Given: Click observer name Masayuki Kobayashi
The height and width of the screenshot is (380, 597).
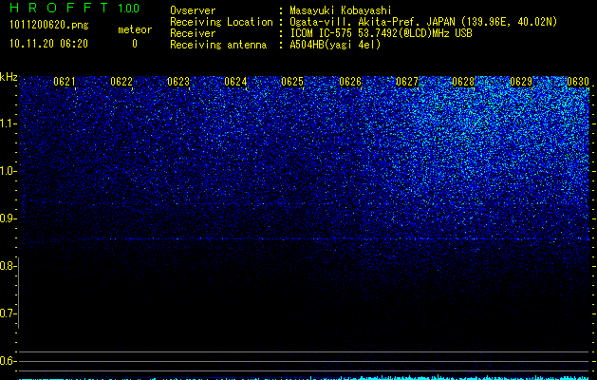Looking at the screenshot, I should pyautogui.click(x=341, y=10).
